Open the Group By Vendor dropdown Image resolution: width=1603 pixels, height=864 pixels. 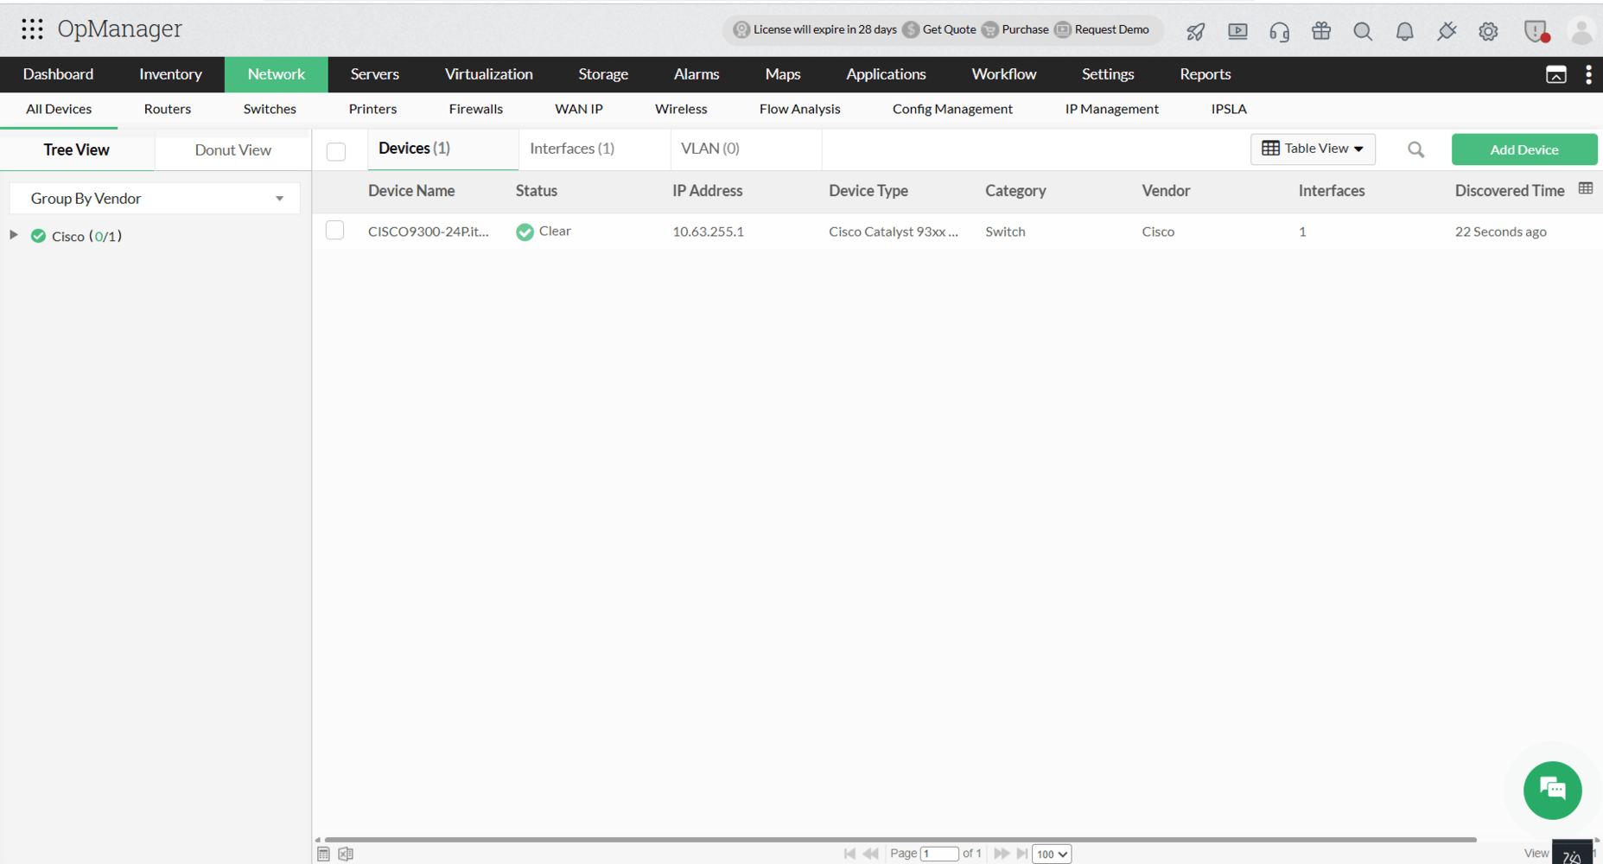(155, 198)
